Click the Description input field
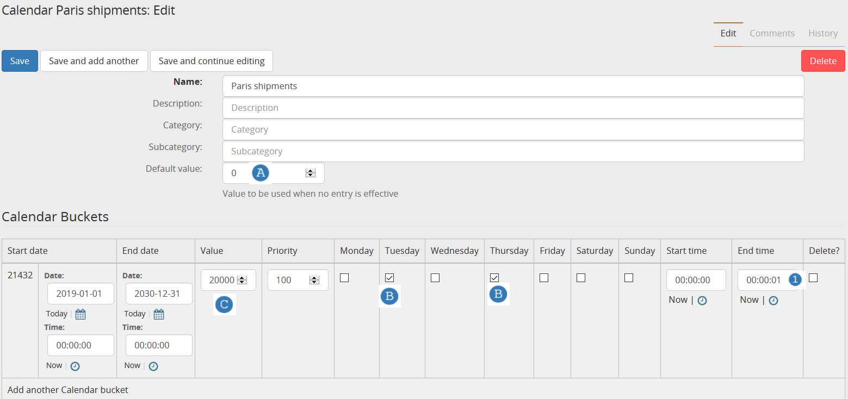 coord(513,108)
